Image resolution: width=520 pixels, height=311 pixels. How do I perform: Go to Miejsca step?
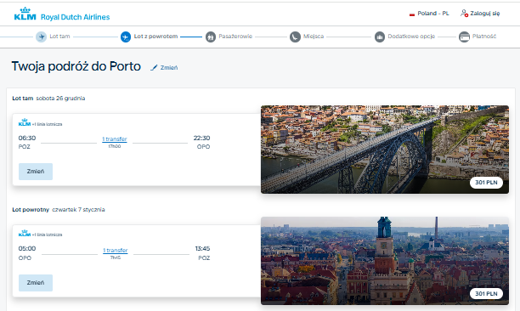coord(314,37)
